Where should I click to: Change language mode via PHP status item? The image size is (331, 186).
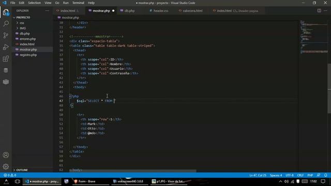[x=310, y=175]
